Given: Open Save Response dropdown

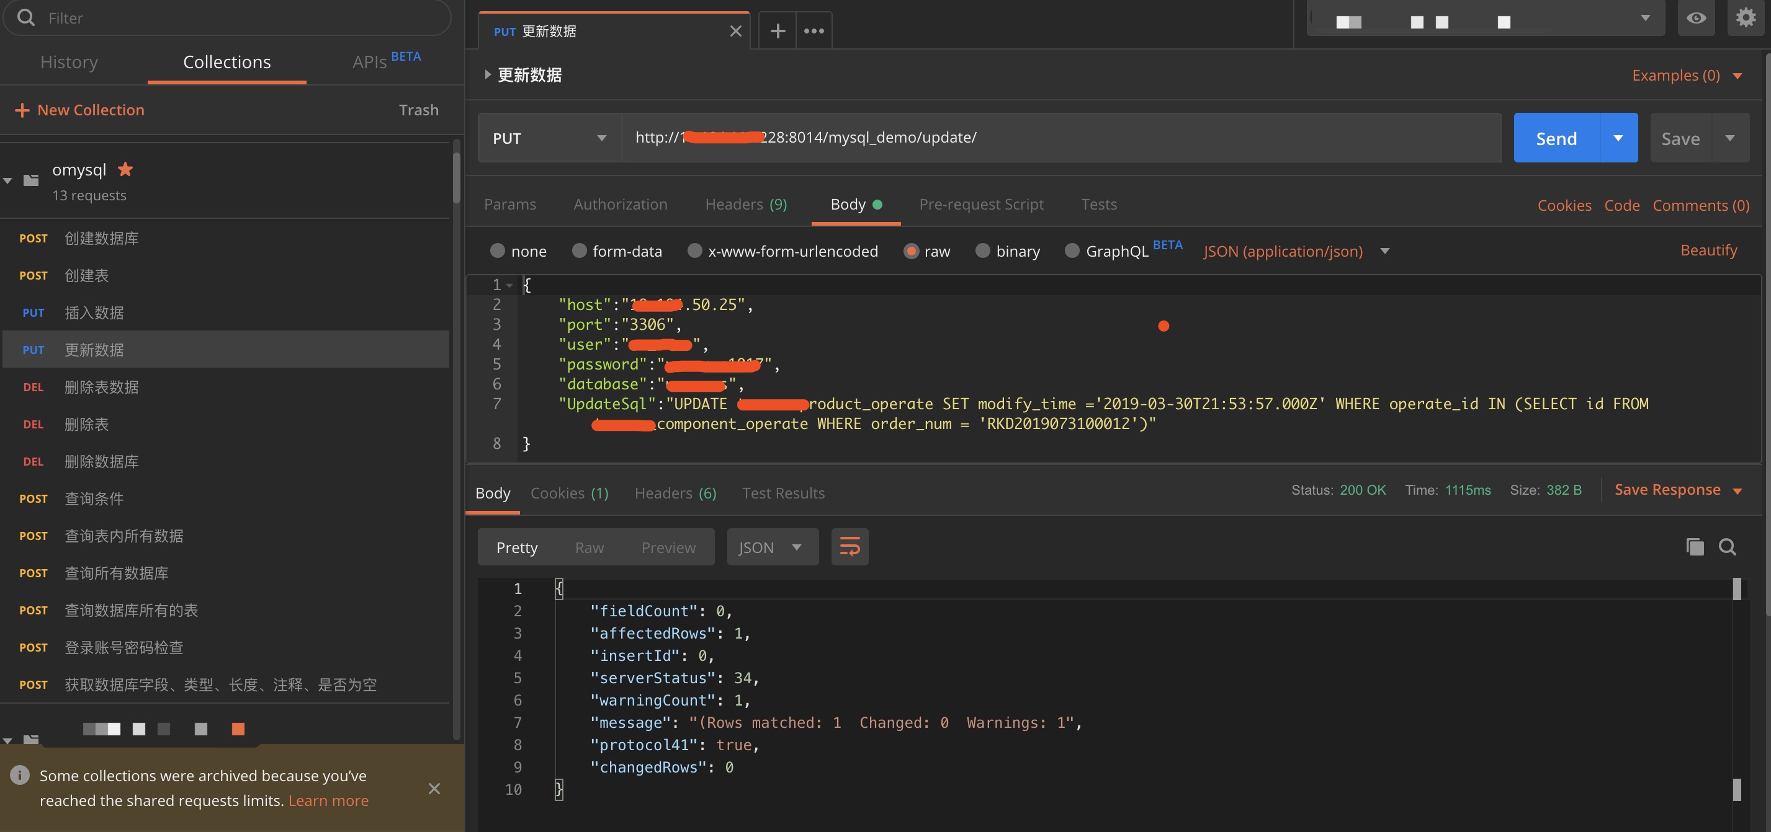Looking at the screenshot, I should pos(1677,490).
